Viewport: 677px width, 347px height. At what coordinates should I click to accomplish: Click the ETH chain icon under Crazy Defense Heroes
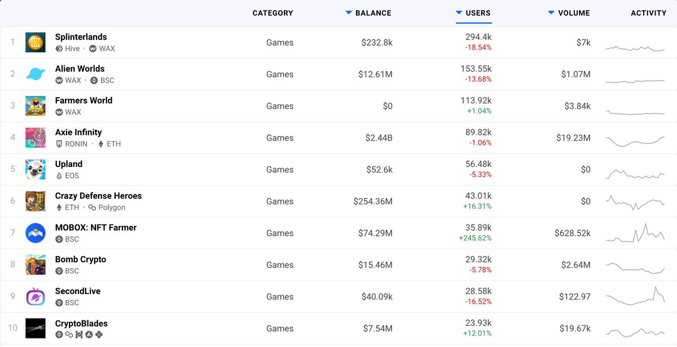point(59,208)
